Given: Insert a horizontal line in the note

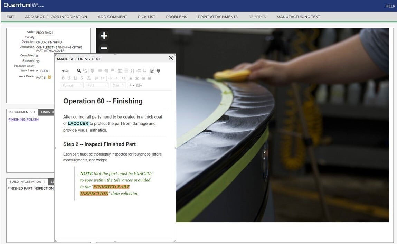Looking at the screenshot, I should click(x=126, y=71).
